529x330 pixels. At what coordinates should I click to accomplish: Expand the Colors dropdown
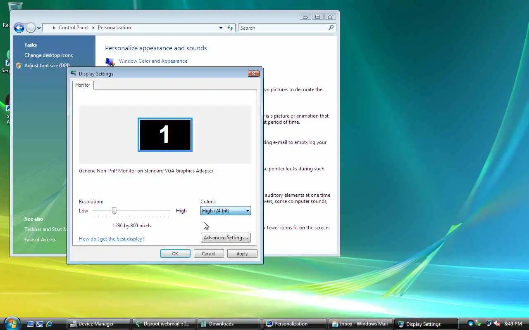[x=226, y=211]
